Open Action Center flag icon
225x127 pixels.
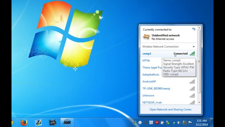coord(190,122)
